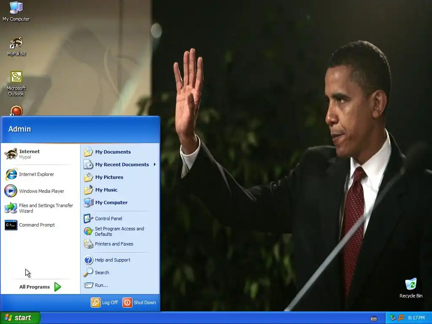Click first system tray icon near clock
The height and width of the screenshot is (324, 432).
(x=393, y=318)
